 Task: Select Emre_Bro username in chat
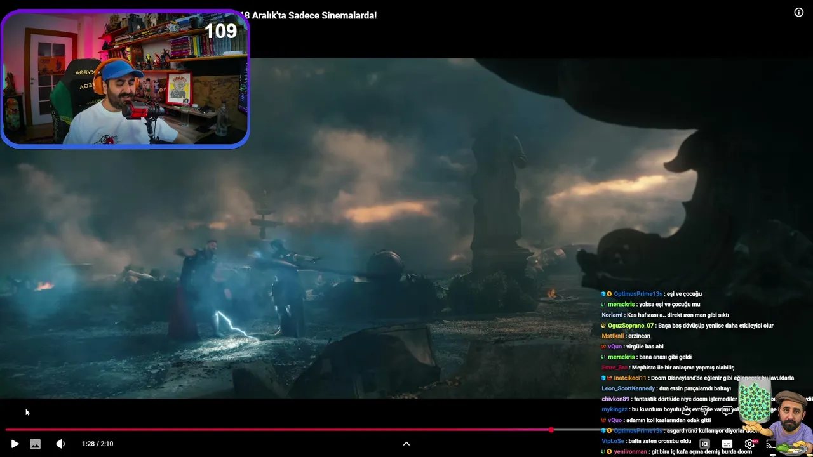click(x=614, y=368)
